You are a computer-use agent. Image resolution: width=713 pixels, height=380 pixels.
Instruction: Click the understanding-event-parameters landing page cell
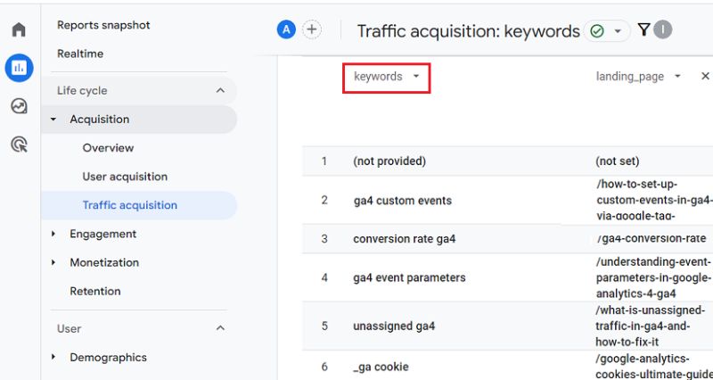coord(653,277)
